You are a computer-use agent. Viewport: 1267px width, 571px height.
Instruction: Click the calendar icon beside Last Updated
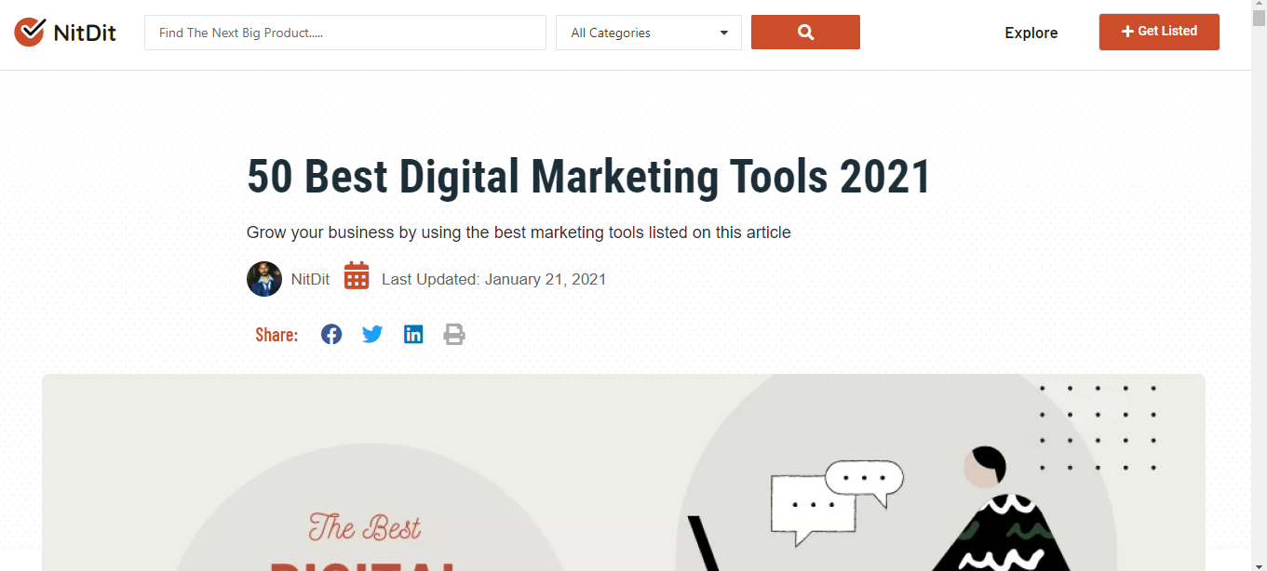click(357, 276)
